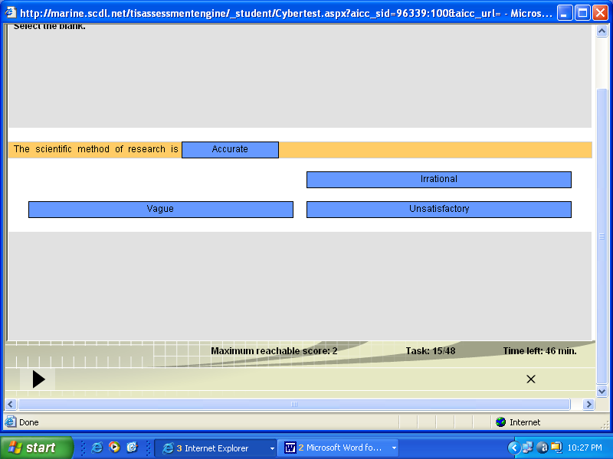Go to next task with play arrow

coord(38,379)
